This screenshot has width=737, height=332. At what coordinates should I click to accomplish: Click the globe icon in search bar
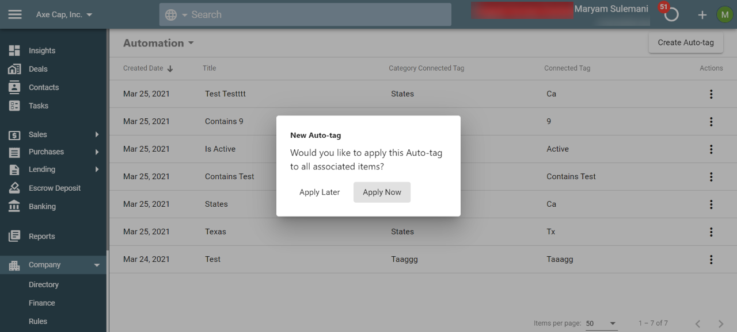[171, 15]
